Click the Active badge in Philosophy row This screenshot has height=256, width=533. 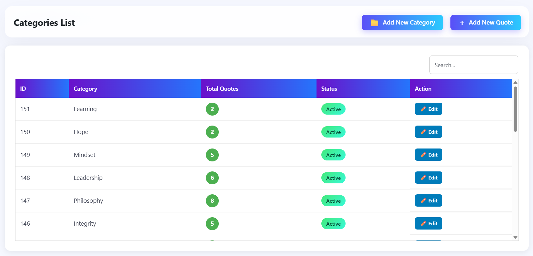(x=333, y=201)
